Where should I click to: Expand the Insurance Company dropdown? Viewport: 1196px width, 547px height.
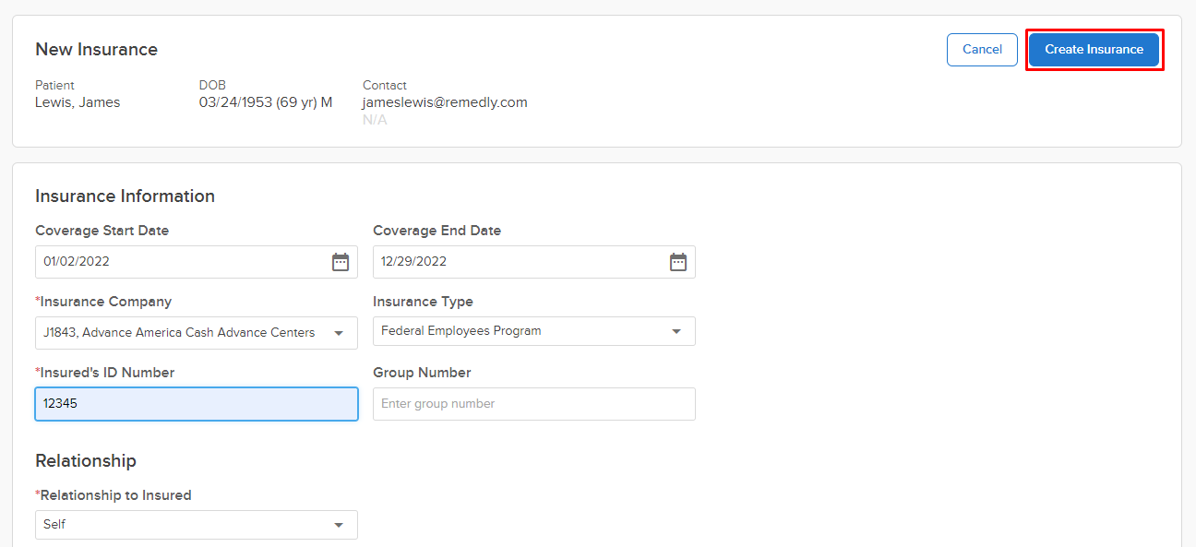point(197,333)
